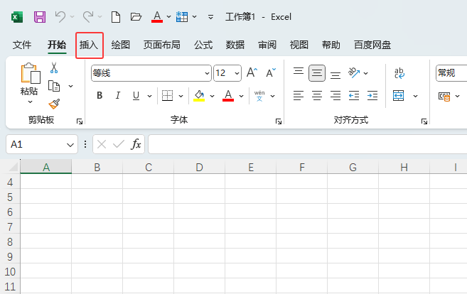Decrease font size with small A
The image size is (467, 294).
point(271,72)
